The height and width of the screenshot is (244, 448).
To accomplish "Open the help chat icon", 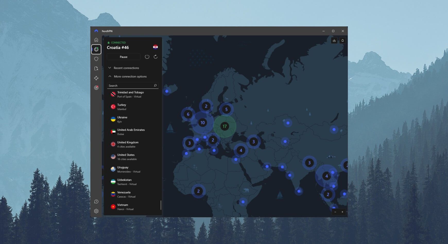I will pyautogui.click(x=96, y=202).
